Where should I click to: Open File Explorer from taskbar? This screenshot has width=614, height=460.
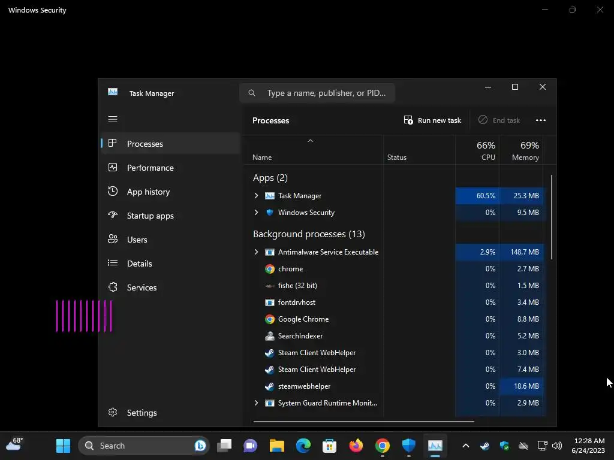click(277, 446)
